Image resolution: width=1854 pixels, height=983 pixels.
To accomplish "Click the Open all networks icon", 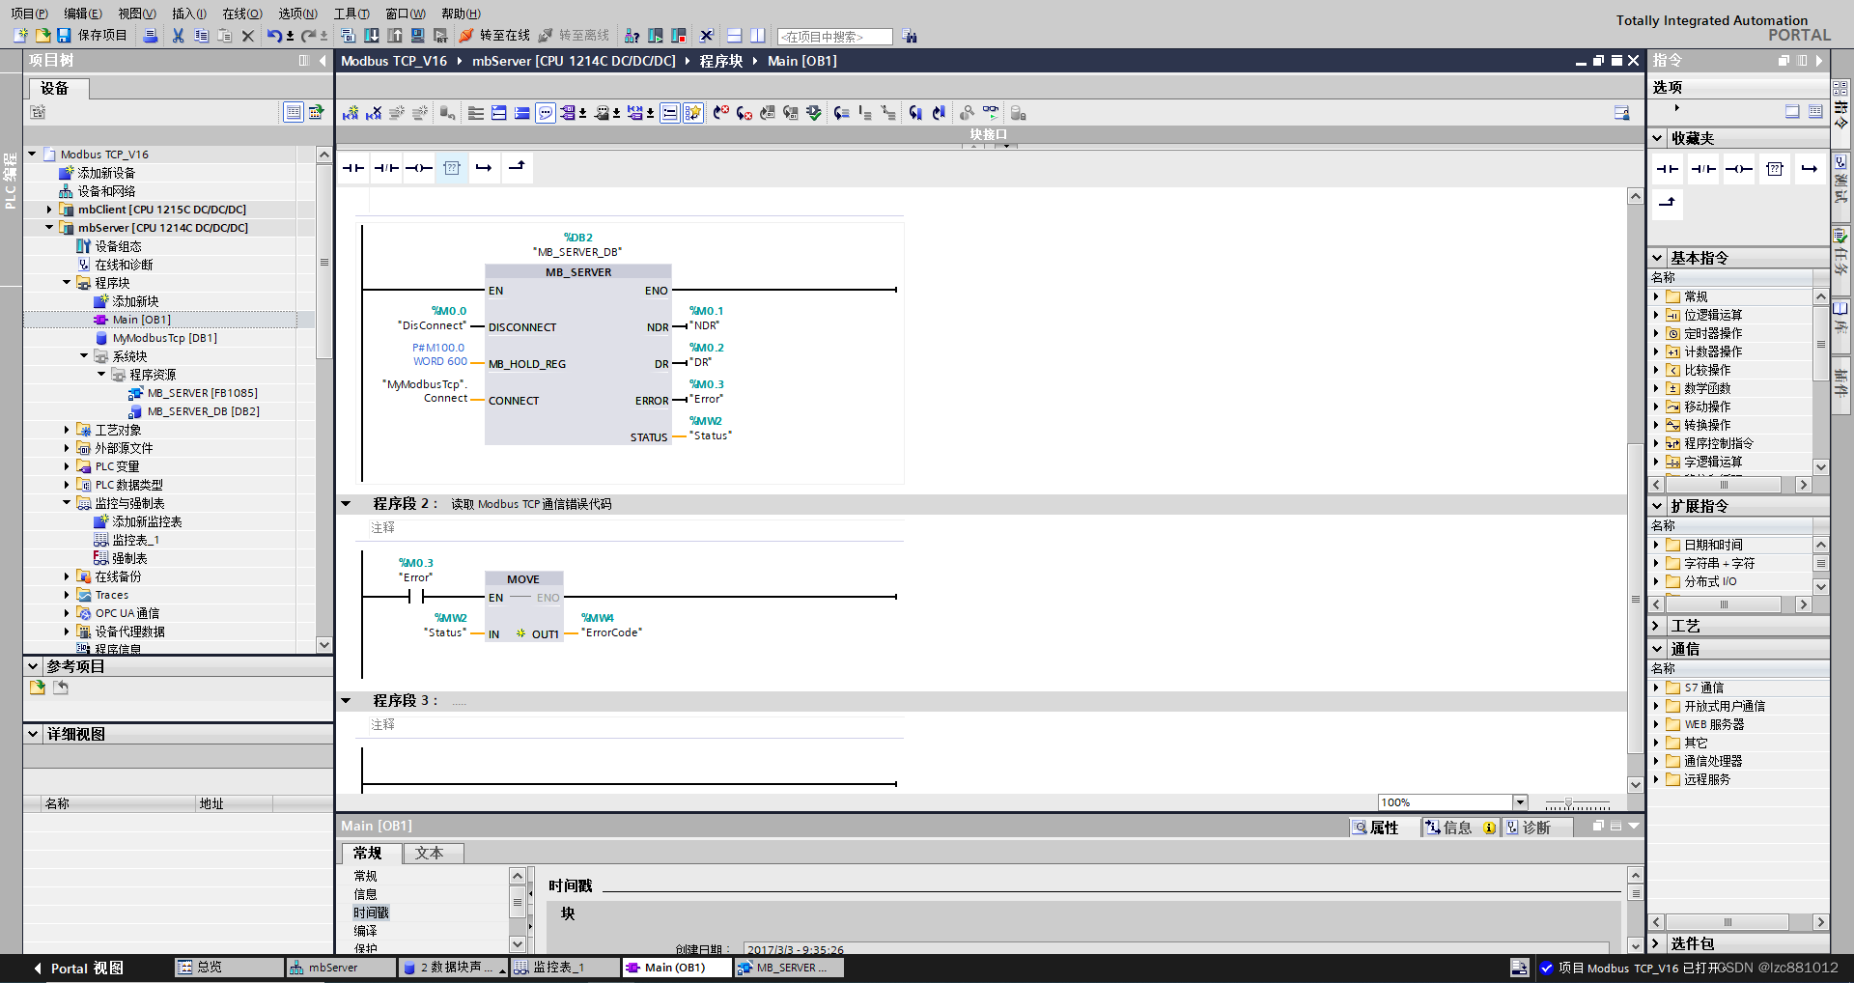I will (499, 113).
